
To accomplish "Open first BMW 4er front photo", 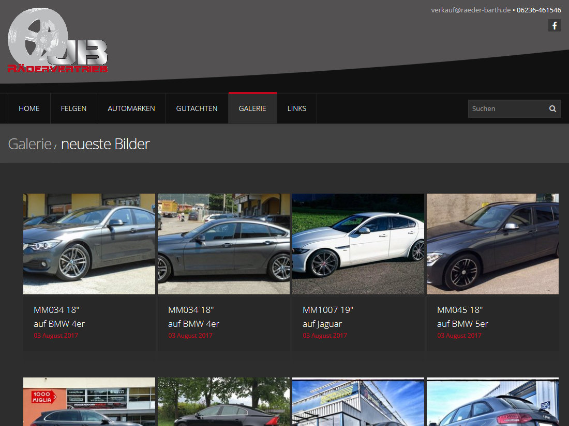I will pos(89,244).
